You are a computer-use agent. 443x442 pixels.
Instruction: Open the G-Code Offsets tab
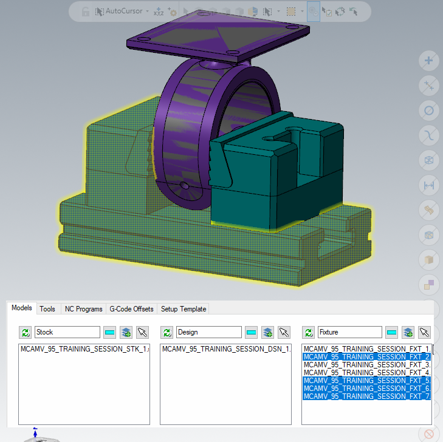tap(131, 309)
